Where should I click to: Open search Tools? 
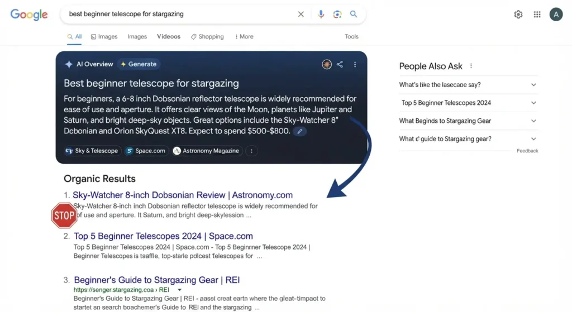click(x=351, y=36)
